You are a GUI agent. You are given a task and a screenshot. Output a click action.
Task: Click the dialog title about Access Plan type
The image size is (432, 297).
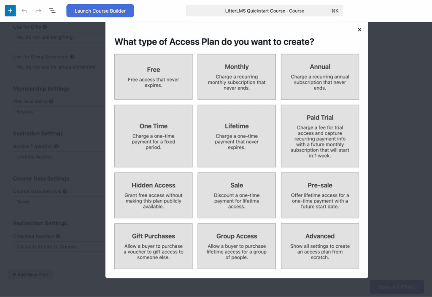click(x=214, y=42)
